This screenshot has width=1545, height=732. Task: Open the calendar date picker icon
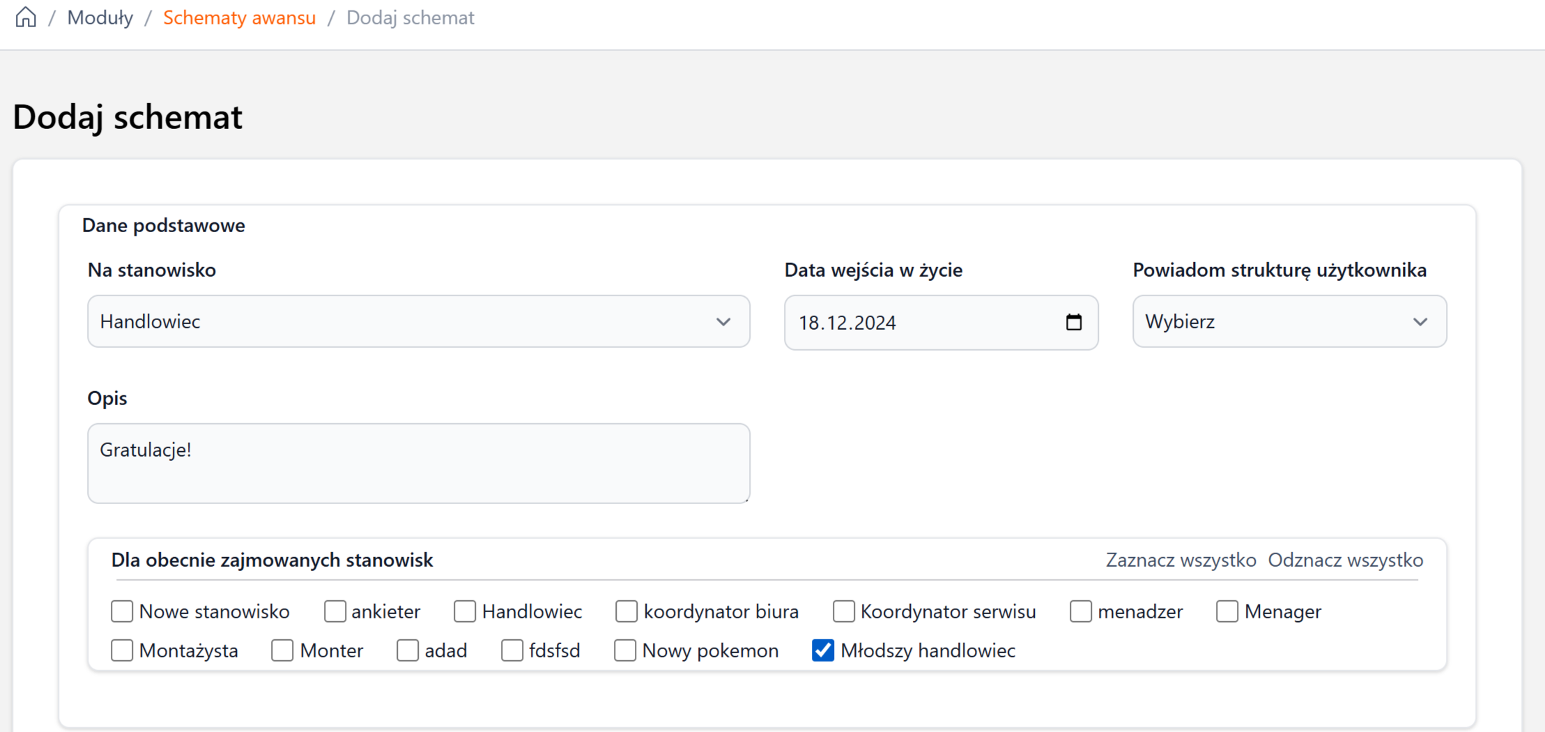tap(1073, 322)
